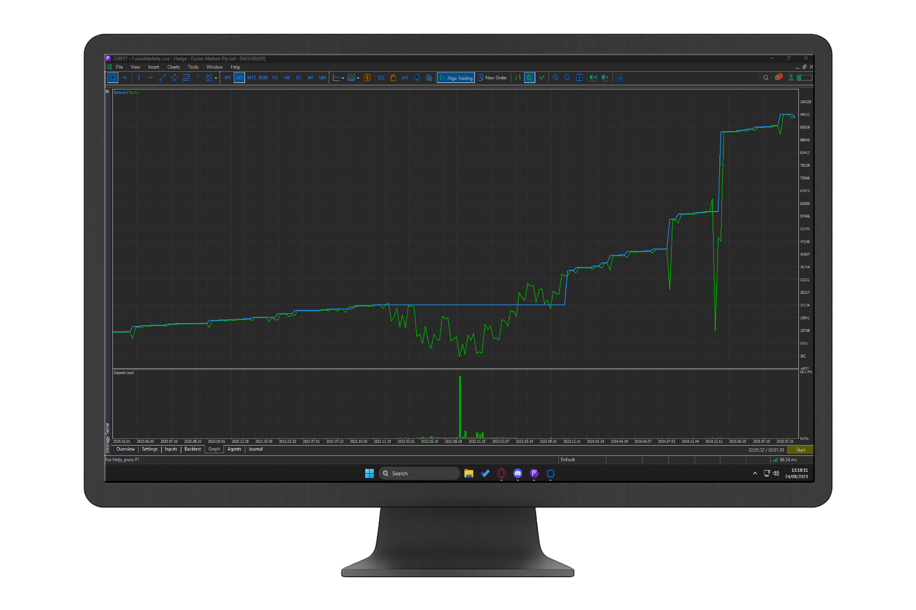
Task: Open the Charts menu
Action: (173, 67)
